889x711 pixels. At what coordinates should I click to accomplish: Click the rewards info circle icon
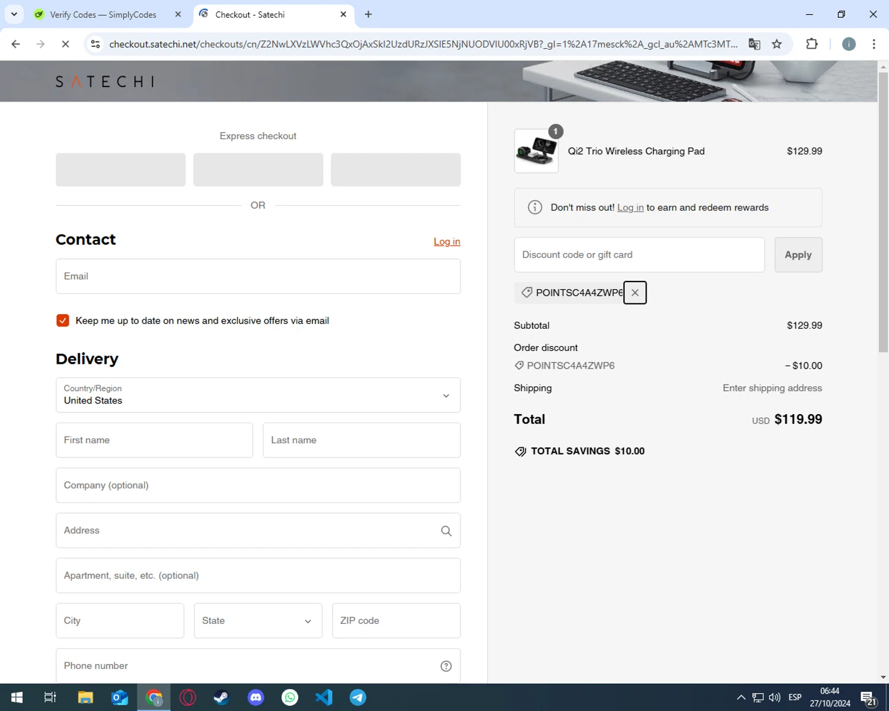(535, 207)
